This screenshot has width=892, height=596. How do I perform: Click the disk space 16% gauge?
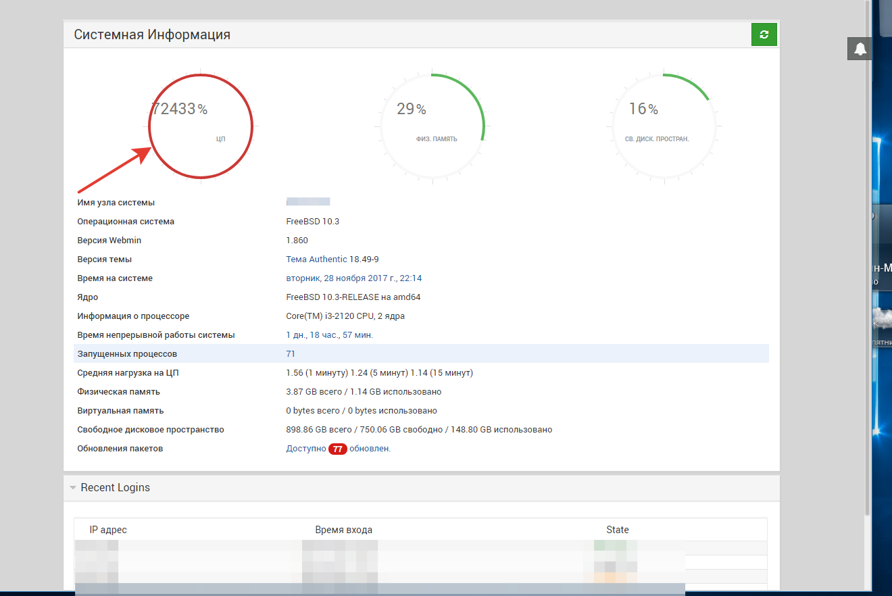point(664,126)
